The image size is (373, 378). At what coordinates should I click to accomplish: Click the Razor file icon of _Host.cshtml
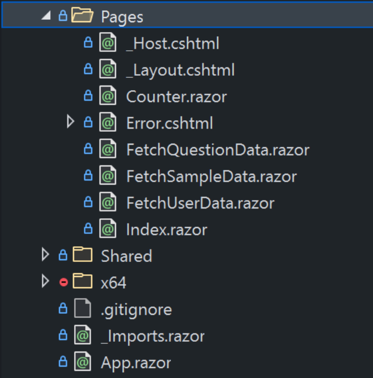tap(108, 43)
